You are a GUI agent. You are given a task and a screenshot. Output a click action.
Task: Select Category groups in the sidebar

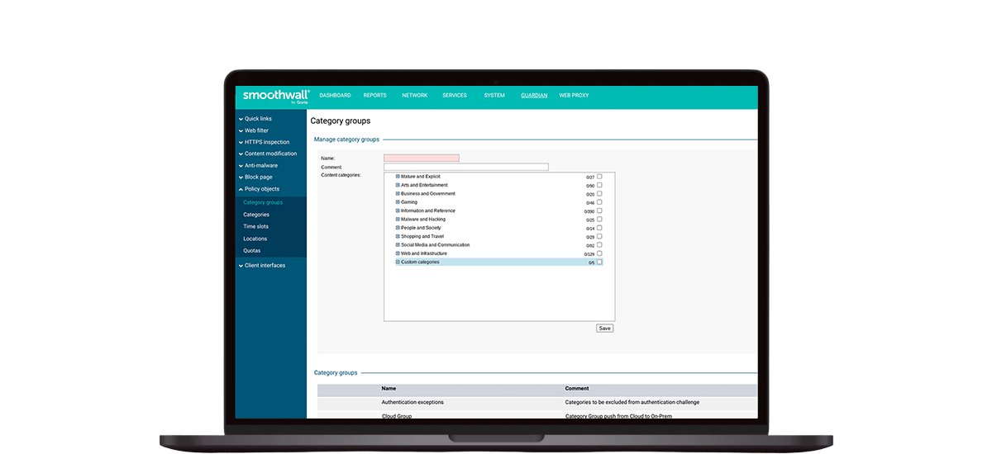click(263, 202)
